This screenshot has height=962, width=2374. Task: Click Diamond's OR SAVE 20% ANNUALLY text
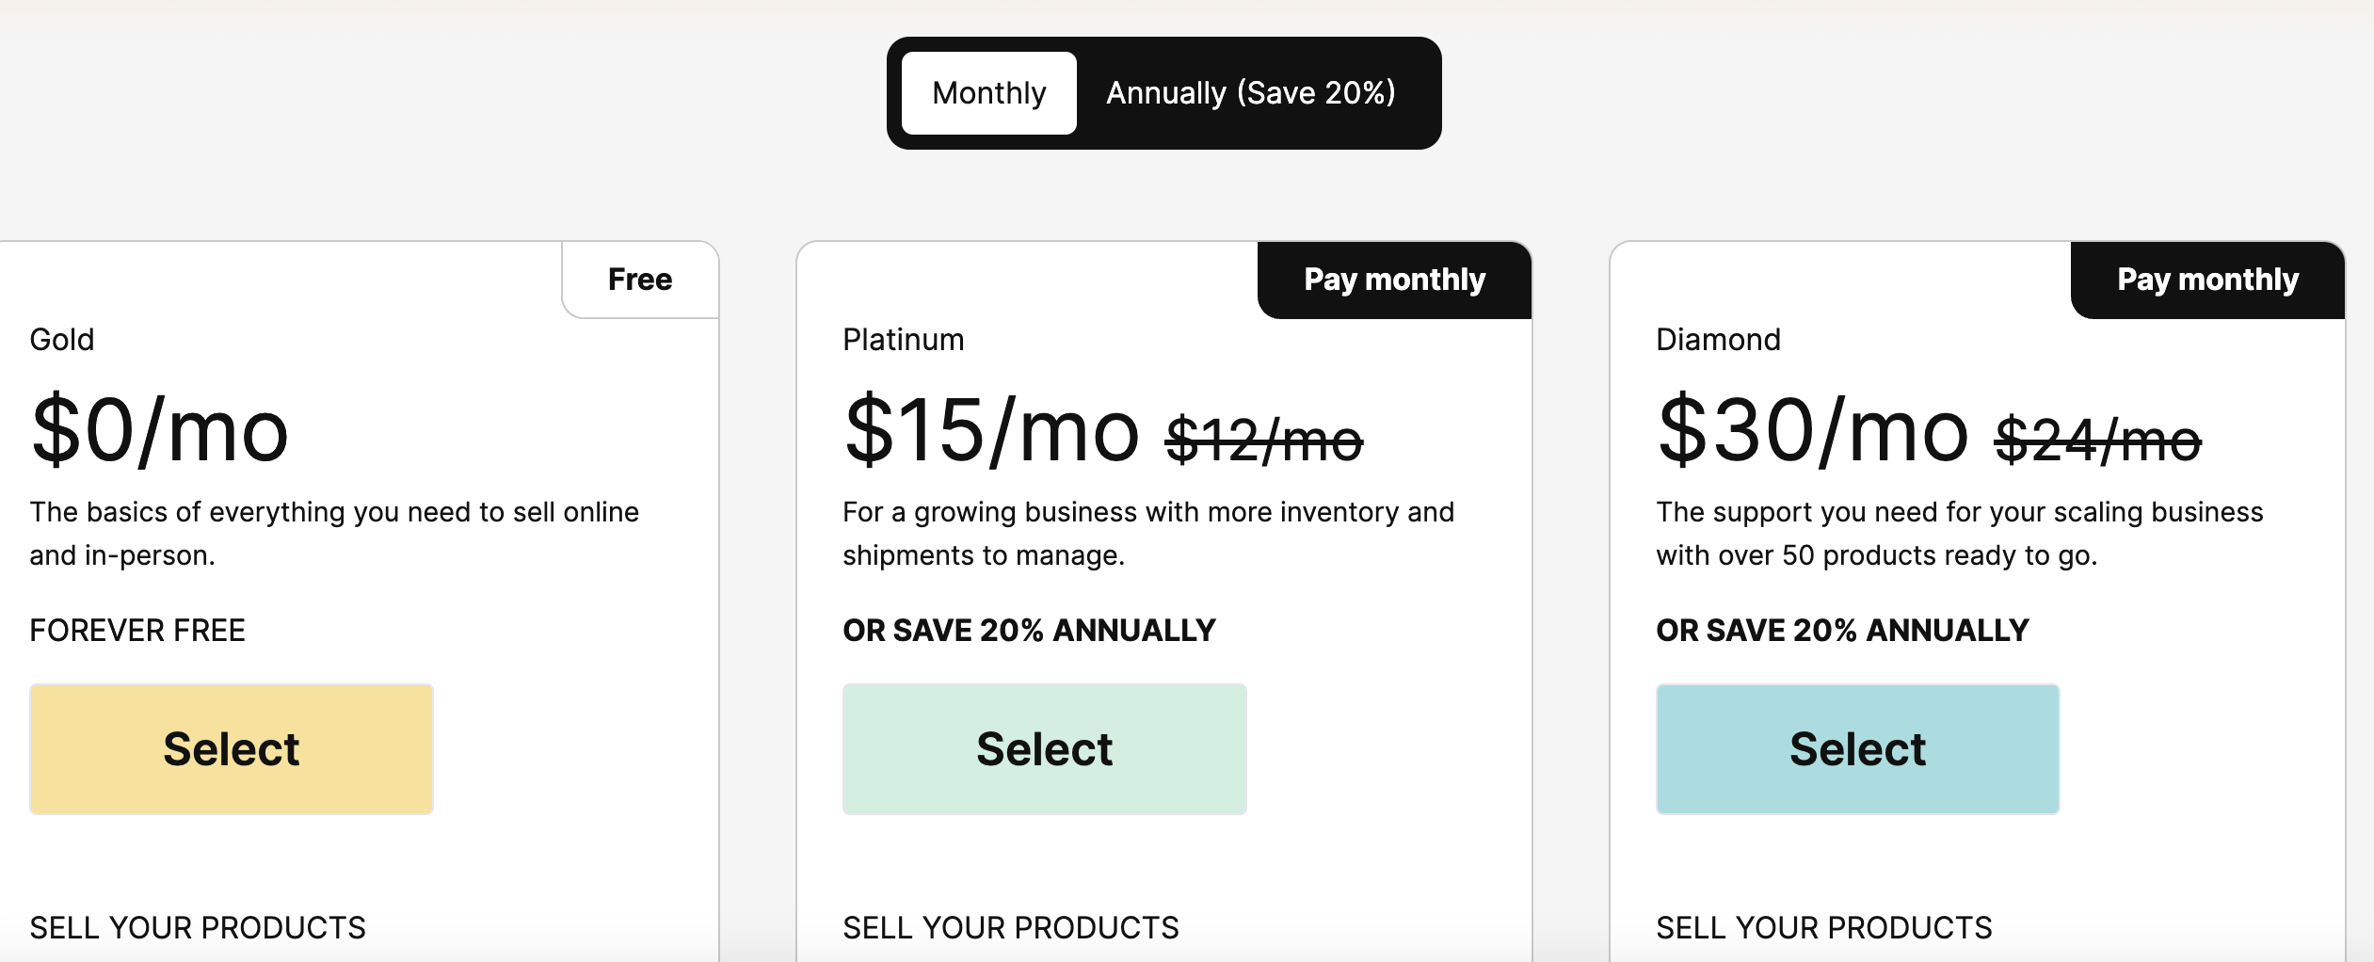pyautogui.click(x=1842, y=631)
